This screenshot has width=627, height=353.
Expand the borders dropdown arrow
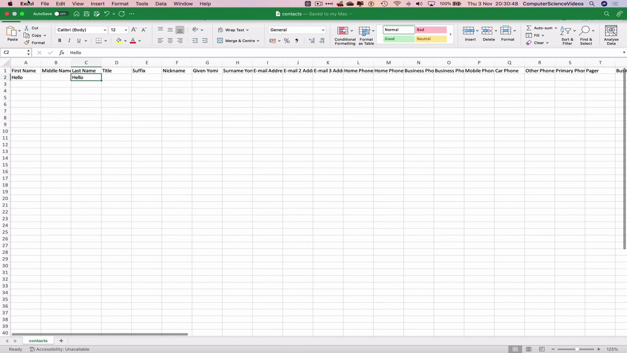106,41
